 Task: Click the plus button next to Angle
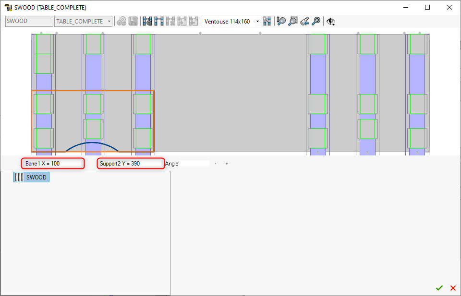coord(227,164)
